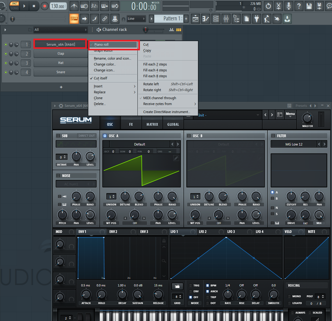
Task: Click the Serum MASTER volume knob
Action: click(x=307, y=118)
